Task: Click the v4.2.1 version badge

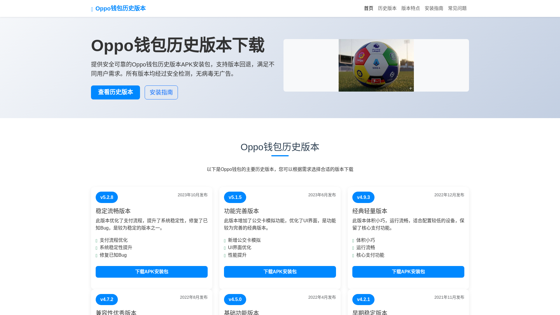Action: tap(363, 300)
